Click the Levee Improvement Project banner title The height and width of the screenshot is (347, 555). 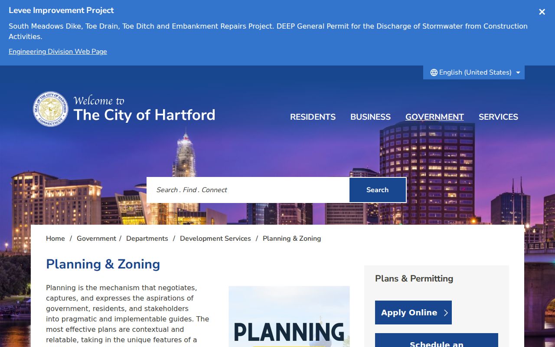point(61,10)
